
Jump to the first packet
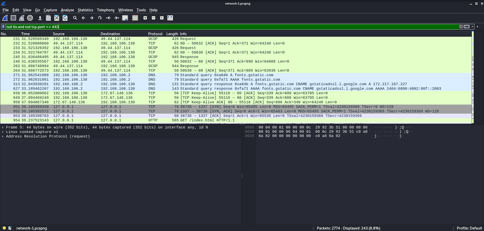pyautogui.click(x=108, y=18)
